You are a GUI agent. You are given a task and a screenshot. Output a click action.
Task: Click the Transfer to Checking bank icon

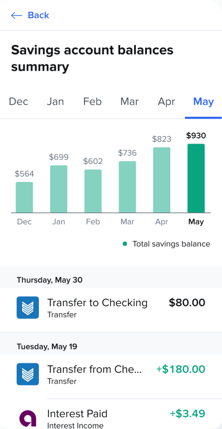[28, 308]
